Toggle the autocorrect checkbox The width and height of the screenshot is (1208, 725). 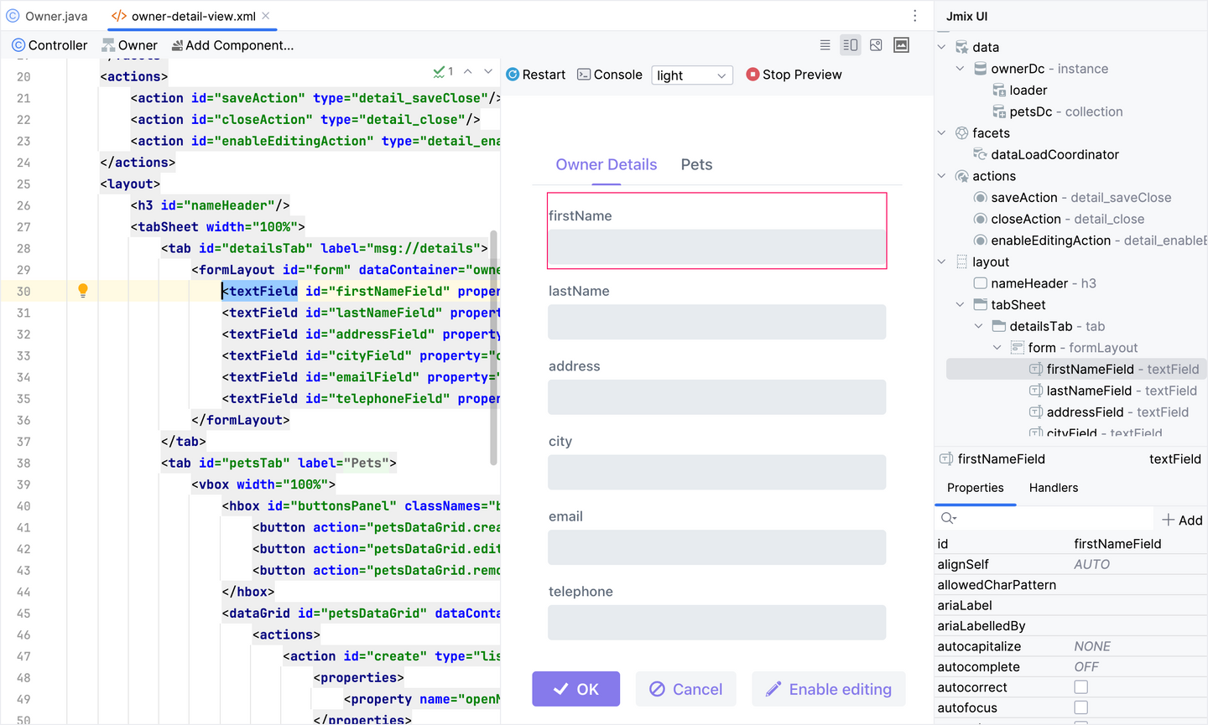[x=1080, y=687]
